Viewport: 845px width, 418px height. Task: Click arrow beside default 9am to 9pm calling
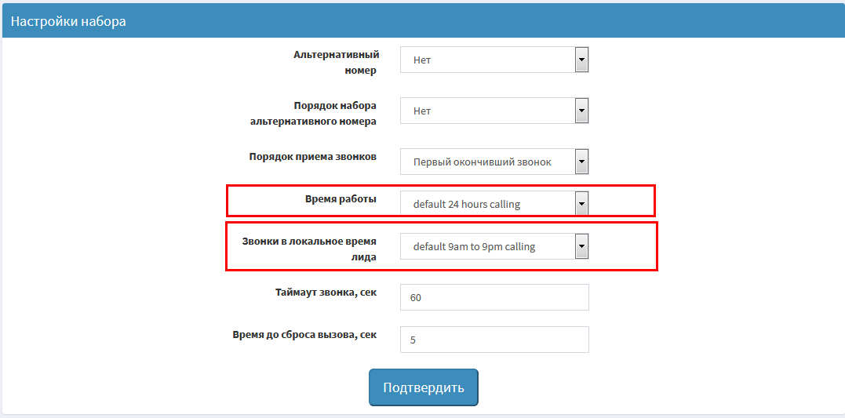[x=581, y=247]
